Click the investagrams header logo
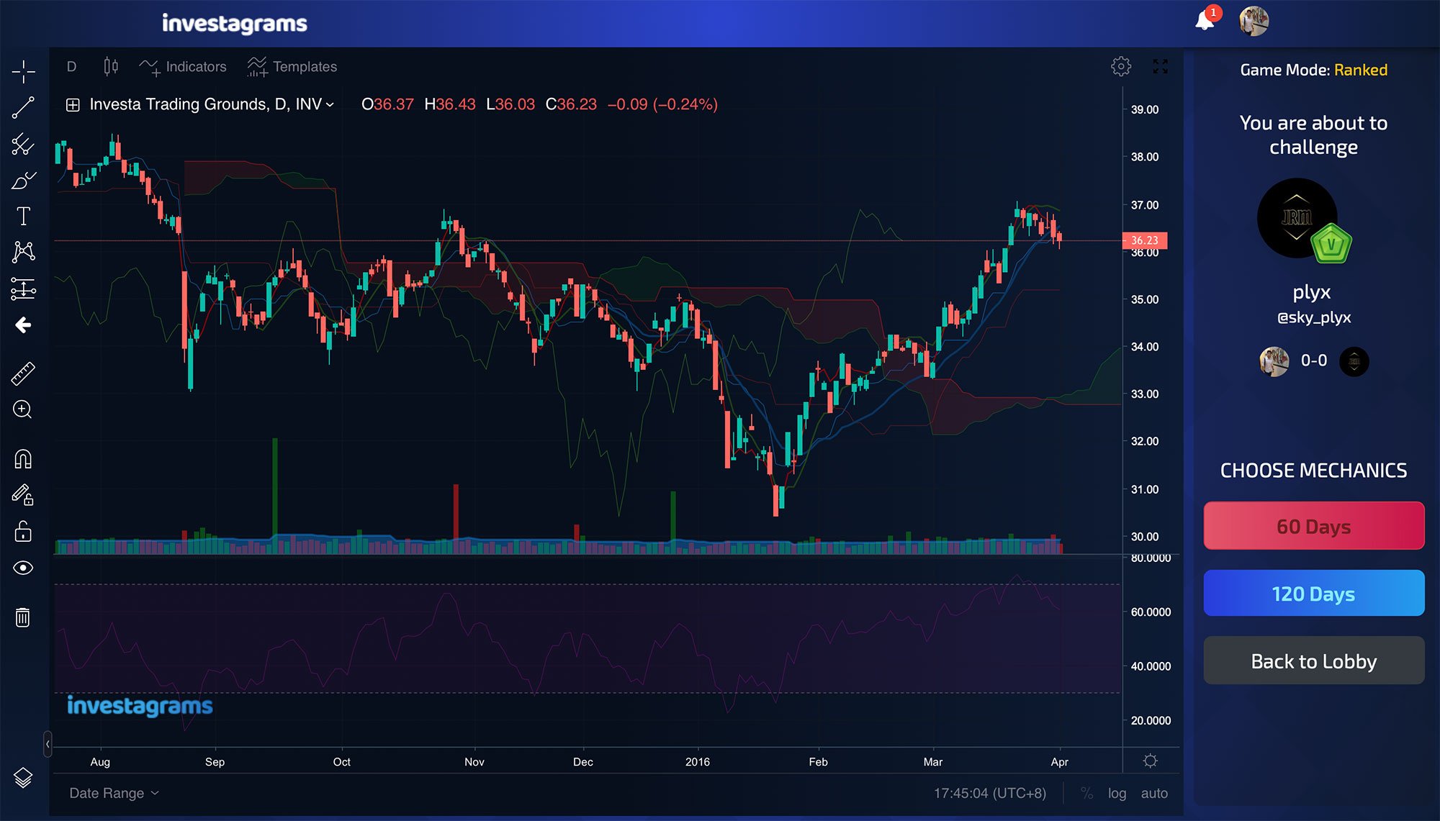Image resolution: width=1440 pixels, height=821 pixels. (235, 23)
